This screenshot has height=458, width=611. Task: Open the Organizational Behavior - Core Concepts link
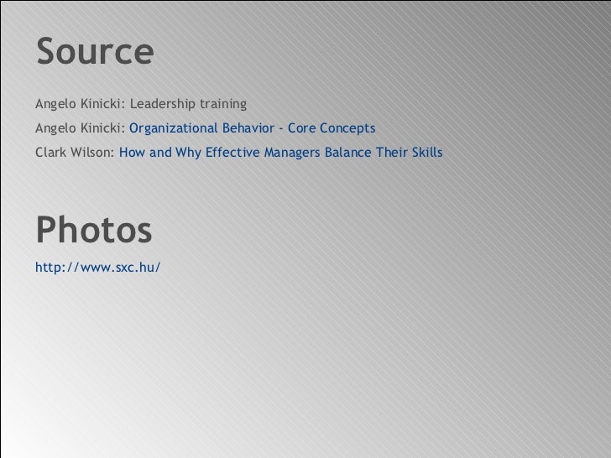[x=253, y=129]
